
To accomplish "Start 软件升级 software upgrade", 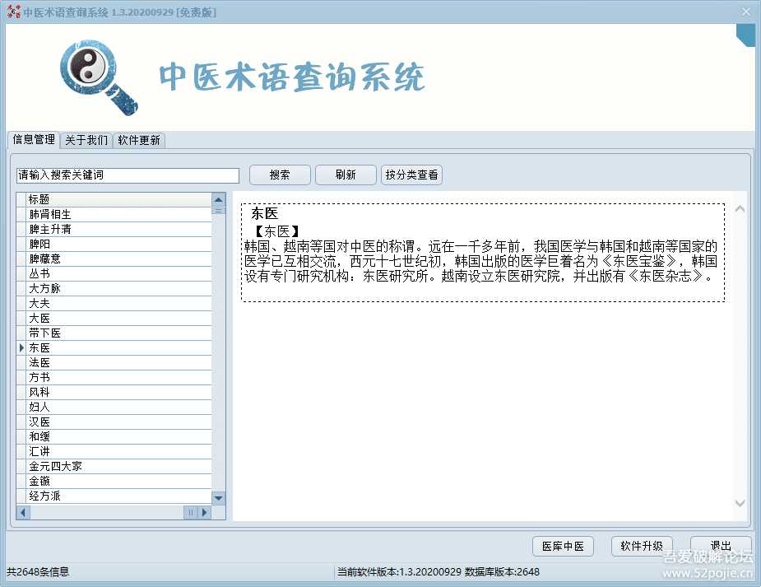I will click(641, 546).
